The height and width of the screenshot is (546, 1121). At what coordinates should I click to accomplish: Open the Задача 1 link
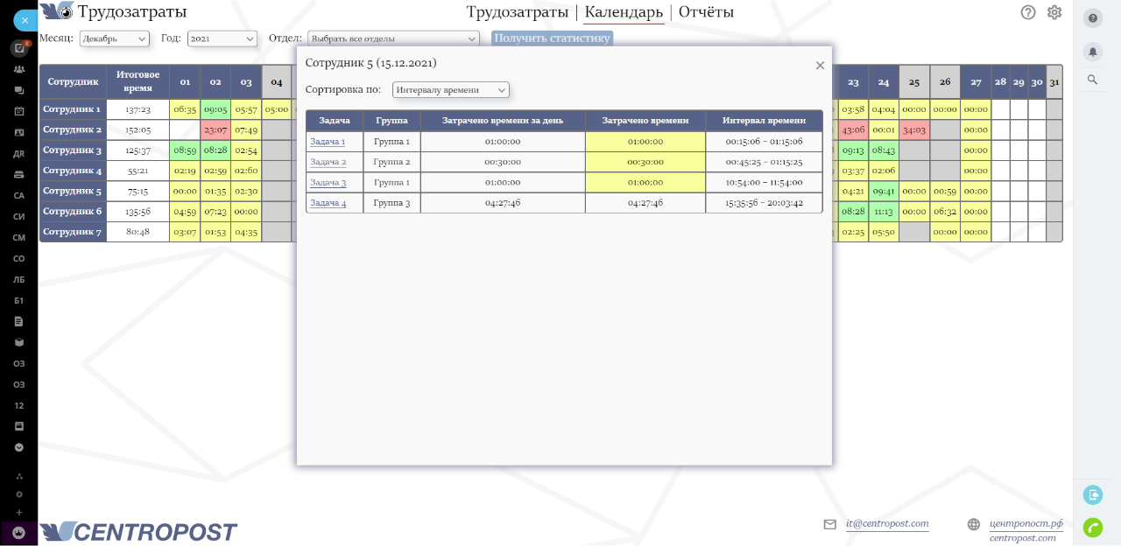point(328,142)
